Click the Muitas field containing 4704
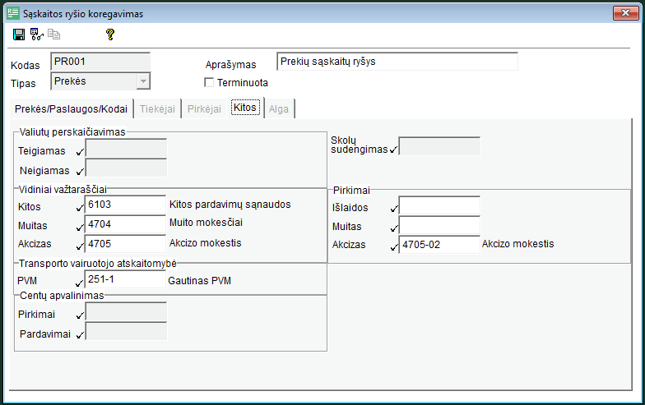 point(126,224)
